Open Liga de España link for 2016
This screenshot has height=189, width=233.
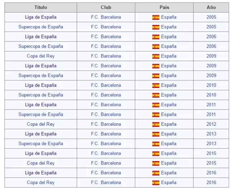click(x=41, y=173)
